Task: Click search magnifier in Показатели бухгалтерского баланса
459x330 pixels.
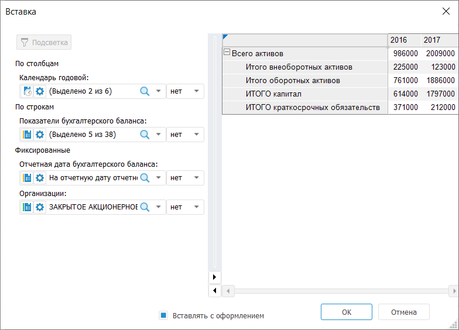Action: [145, 135]
